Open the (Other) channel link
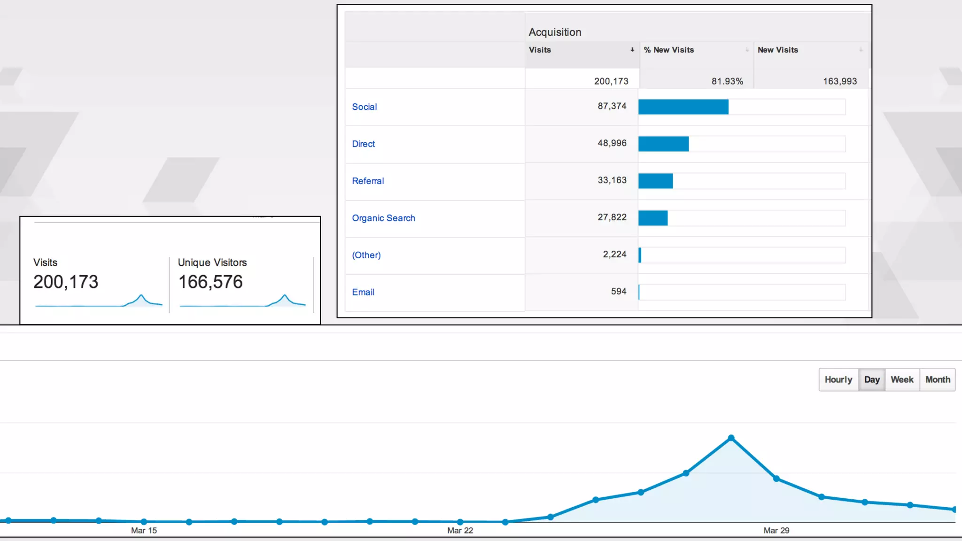 click(366, 255)
